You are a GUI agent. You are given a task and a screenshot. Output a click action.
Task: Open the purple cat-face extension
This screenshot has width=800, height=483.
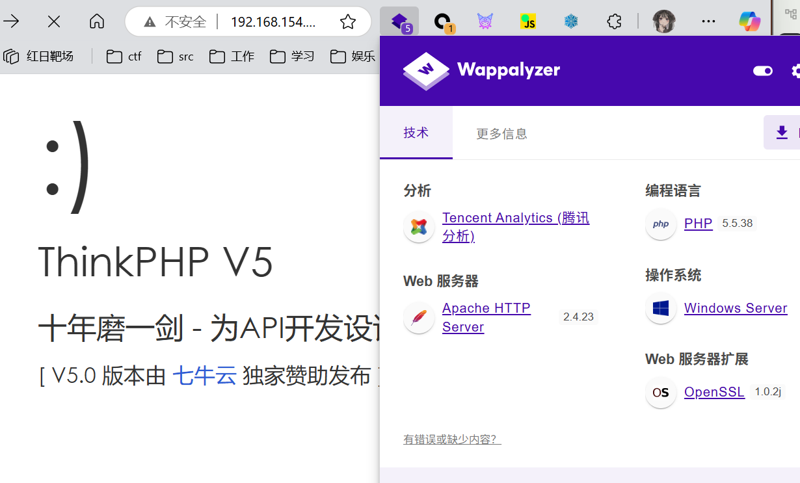click(485, 22)
